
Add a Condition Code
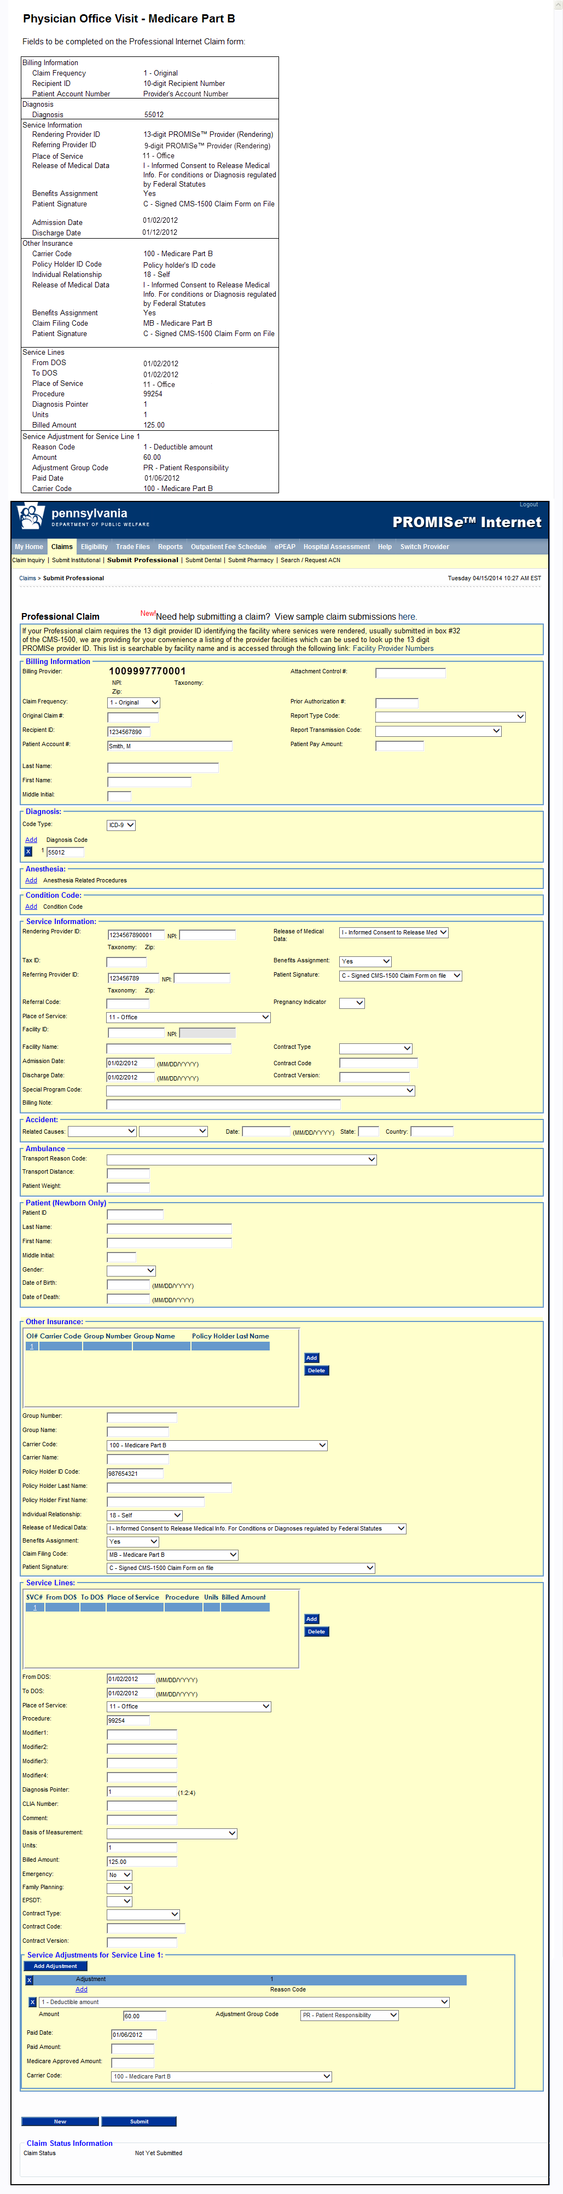(x=32, y=907)
